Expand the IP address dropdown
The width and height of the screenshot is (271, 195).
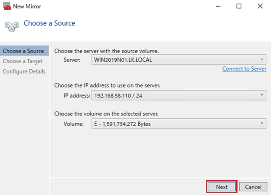point(178,95)
